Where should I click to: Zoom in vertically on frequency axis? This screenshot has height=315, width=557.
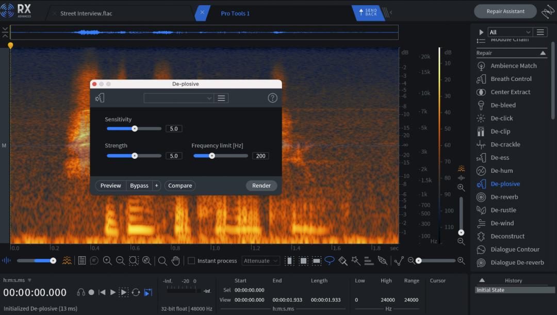(461, 188)
